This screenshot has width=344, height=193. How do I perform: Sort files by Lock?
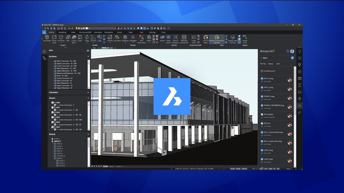[x=278, y=64]
